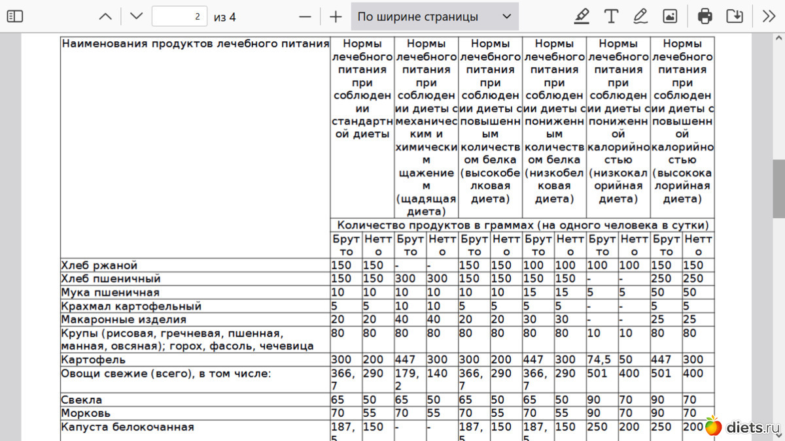Click the 'Хлеб ржаной' row label
This screenshot has height=441, width=785.
pos(99,265)
